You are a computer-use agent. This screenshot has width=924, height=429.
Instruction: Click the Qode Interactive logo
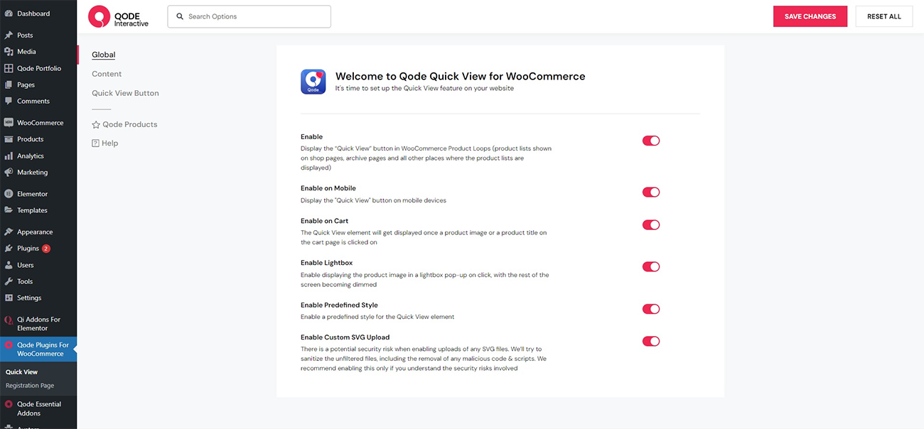pyautogui.click(x=118, y=16)
